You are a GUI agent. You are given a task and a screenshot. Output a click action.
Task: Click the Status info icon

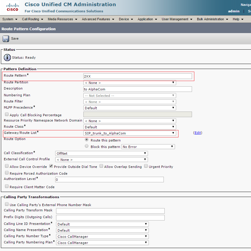tap(7, 58)
